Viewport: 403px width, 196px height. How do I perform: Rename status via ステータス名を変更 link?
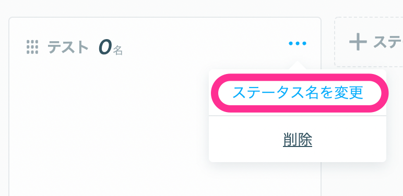click(298, 93)
